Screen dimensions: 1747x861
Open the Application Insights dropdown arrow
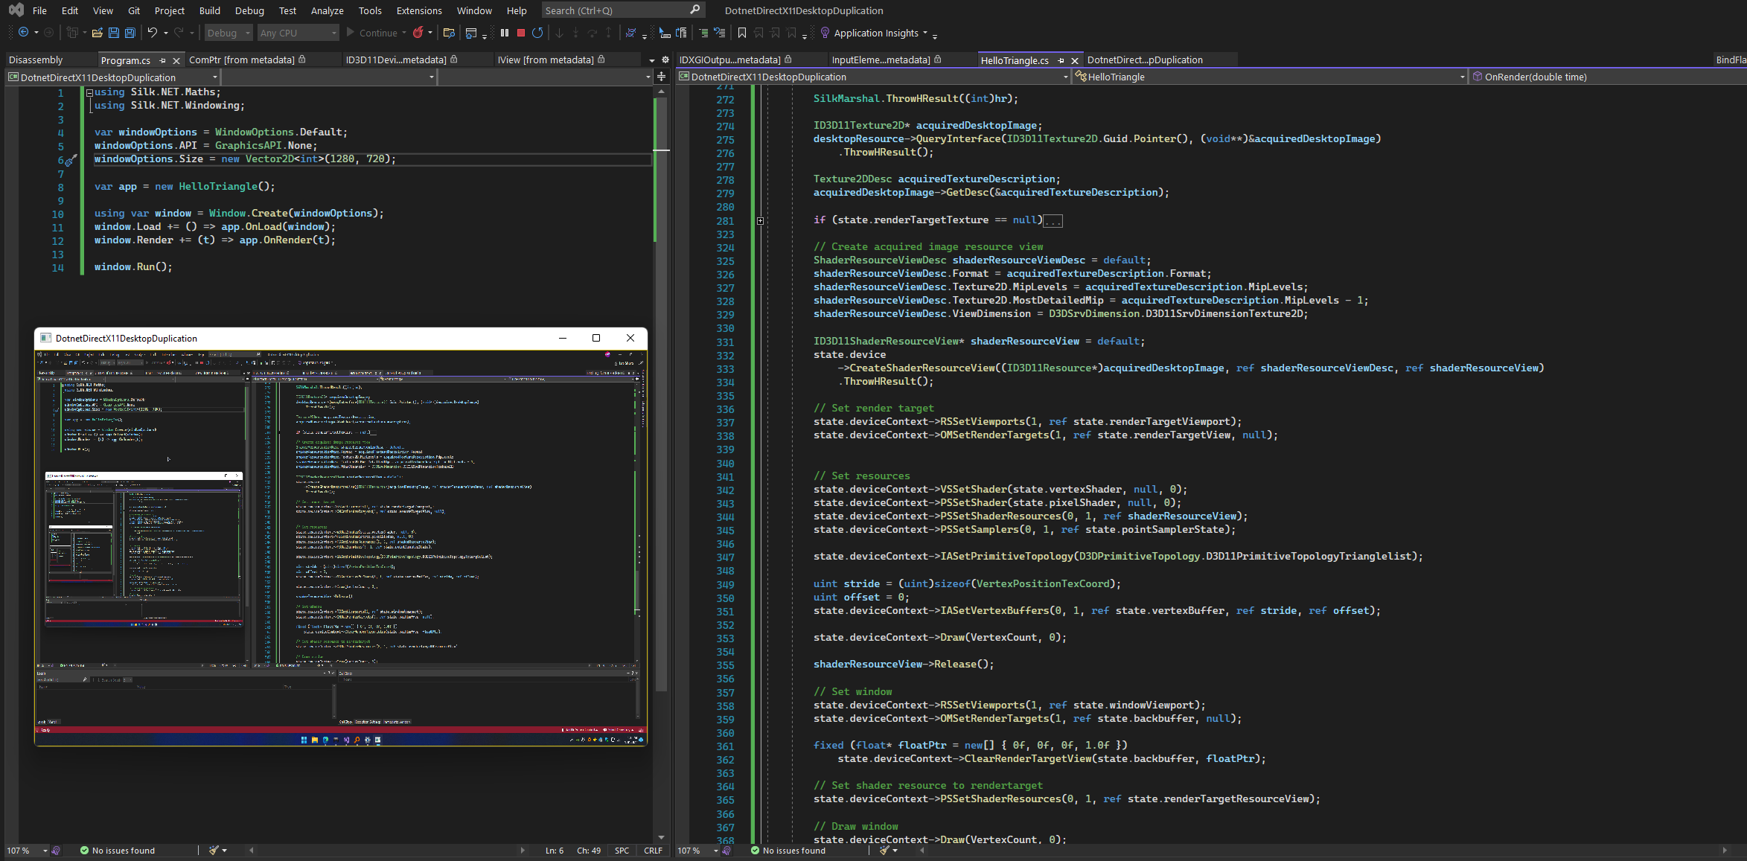925,33
